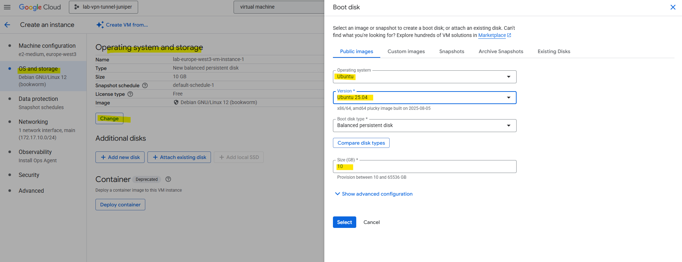The image size is (682, 262).
Task: Click the Create an instance page title
Action: pos(47,25)
